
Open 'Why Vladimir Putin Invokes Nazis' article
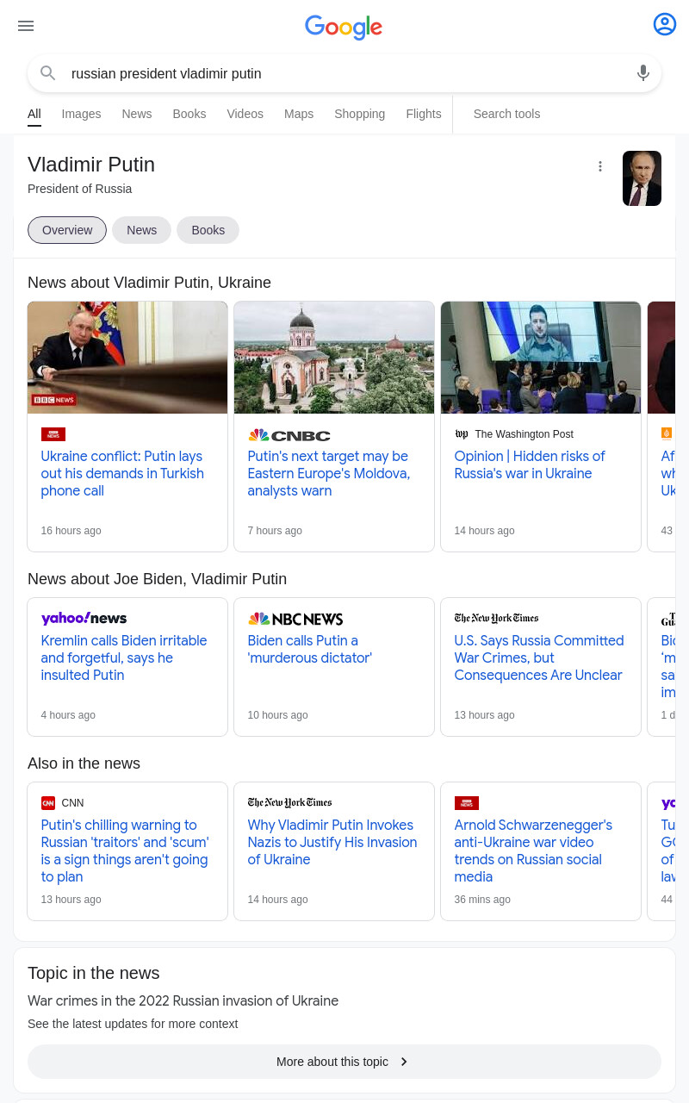(332, 843)
